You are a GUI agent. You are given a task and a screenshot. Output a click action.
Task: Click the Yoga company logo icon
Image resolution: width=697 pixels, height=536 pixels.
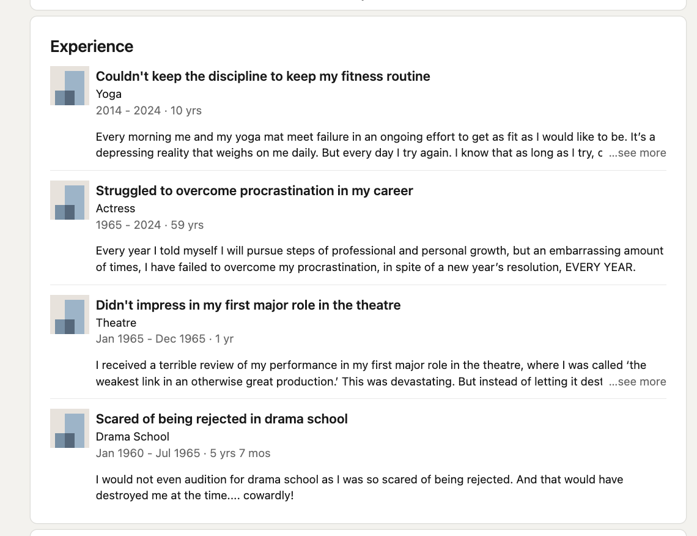[x=70, y=86]
